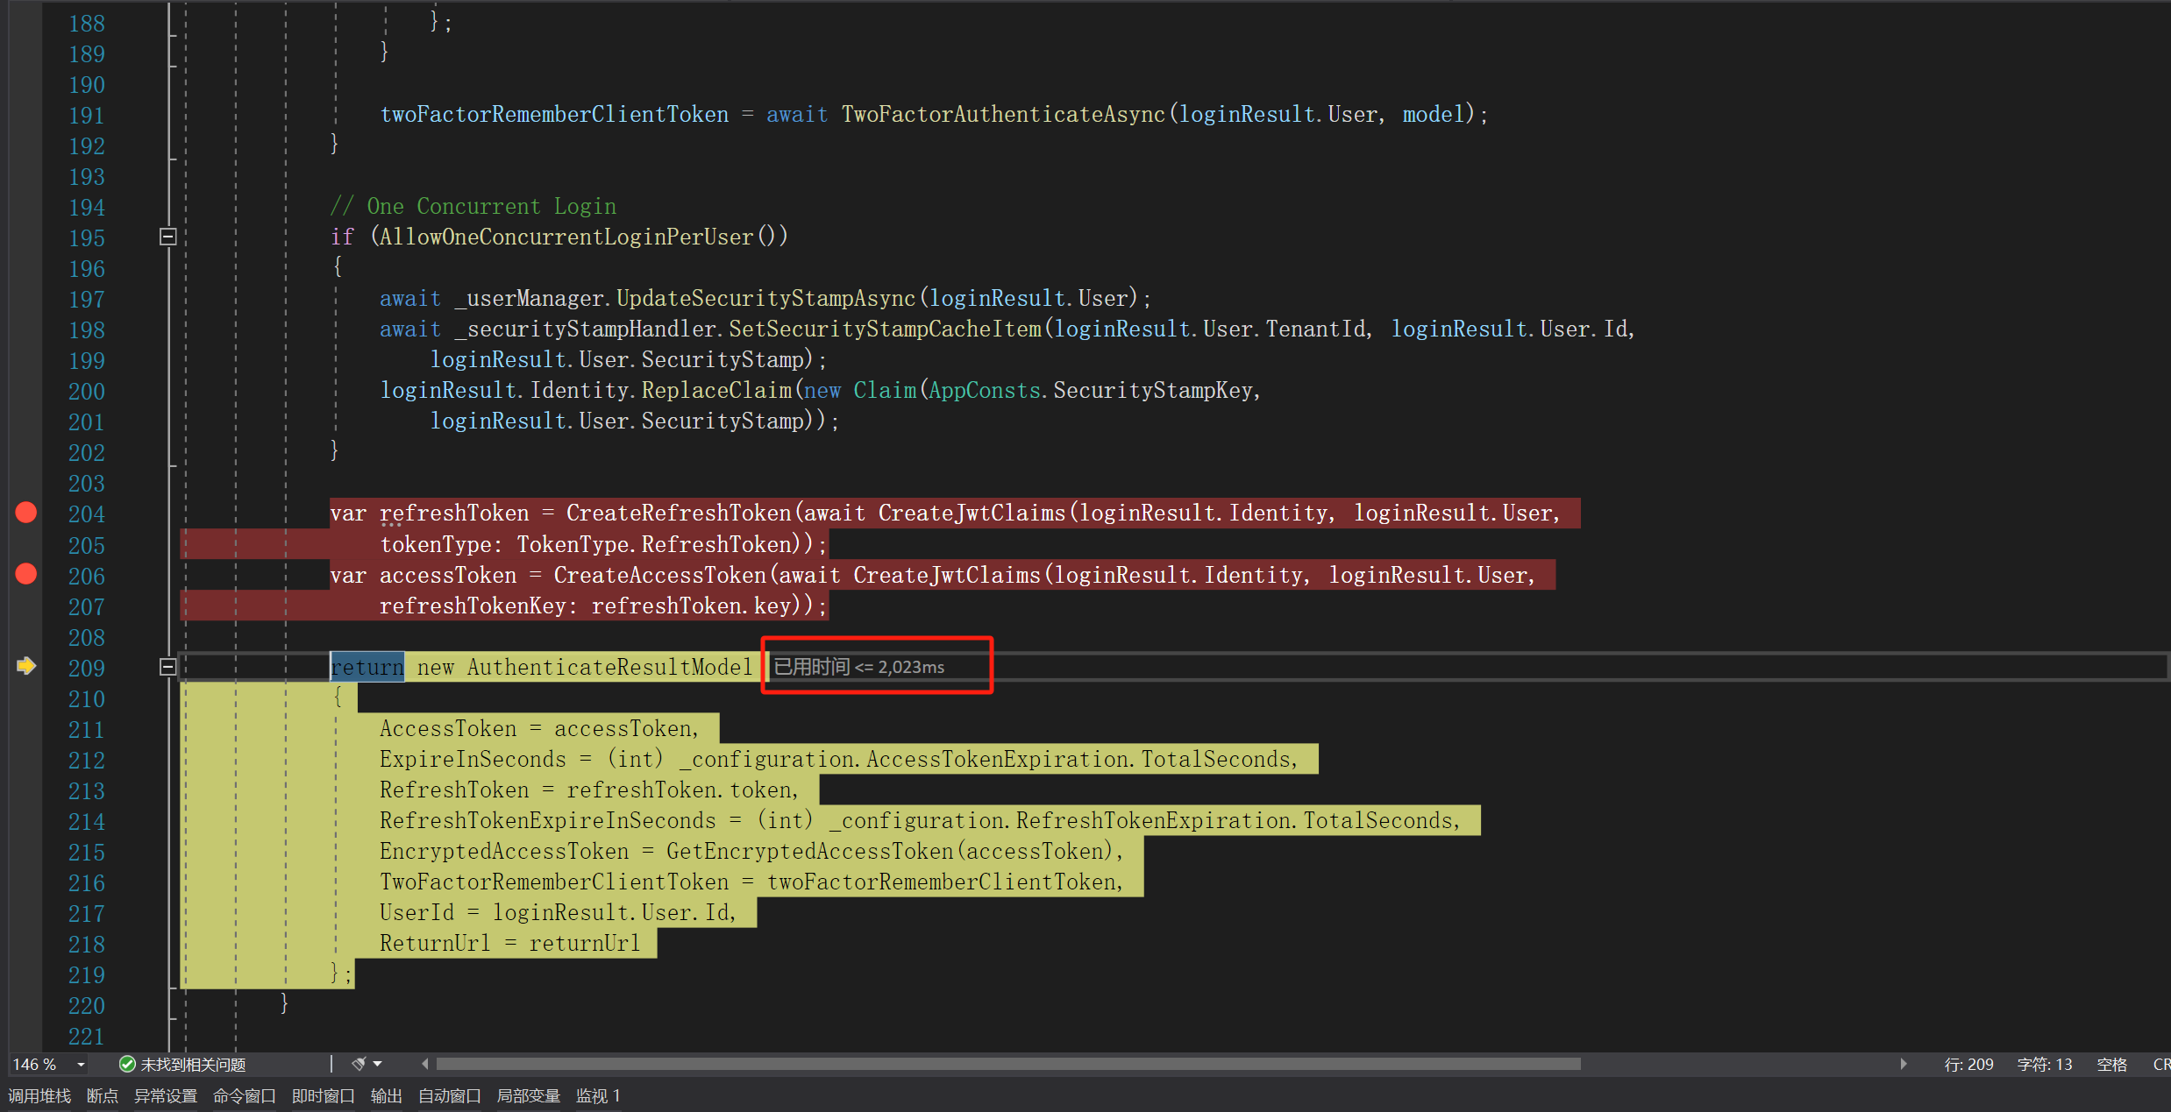Toggle breakpoint on line 204

26,513
